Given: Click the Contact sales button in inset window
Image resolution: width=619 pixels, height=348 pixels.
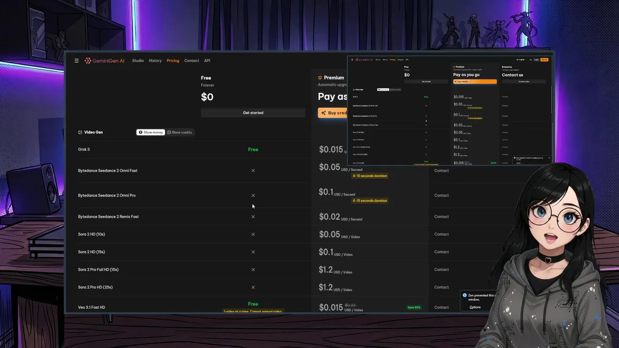Looking at the screenshot, I should click(x=524, y=81).
